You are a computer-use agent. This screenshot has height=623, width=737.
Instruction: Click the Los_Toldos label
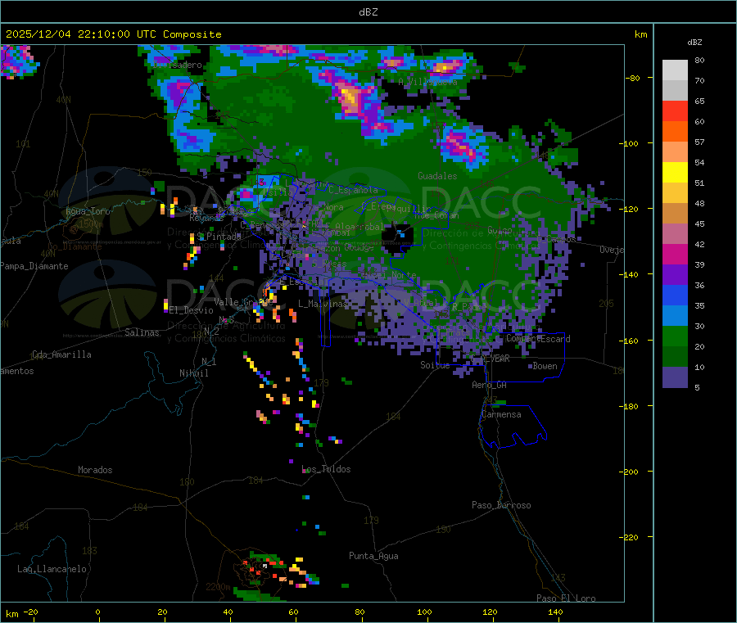[x=326, y=469]
